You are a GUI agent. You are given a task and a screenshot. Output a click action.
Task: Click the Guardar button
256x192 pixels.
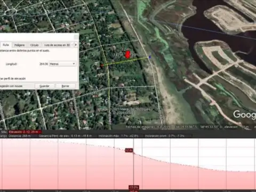[x=44, y=86]
